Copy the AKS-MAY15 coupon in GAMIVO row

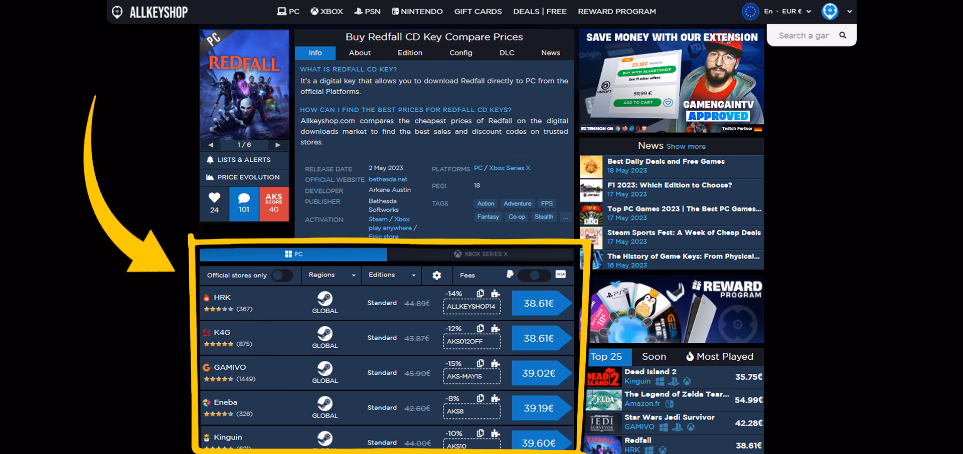[480, 364]
